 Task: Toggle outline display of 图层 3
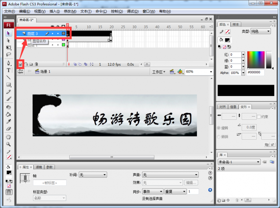63,33
